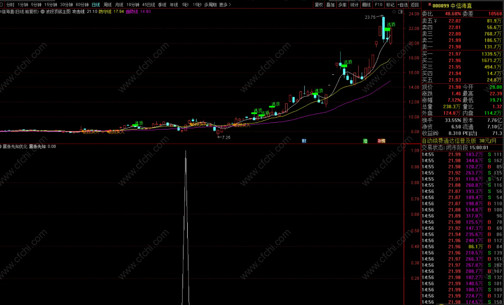Viewport: 504px width, 305px height.
Task: Switch to the 周线 weekly chart tab
Action: [x=107, y=5]
